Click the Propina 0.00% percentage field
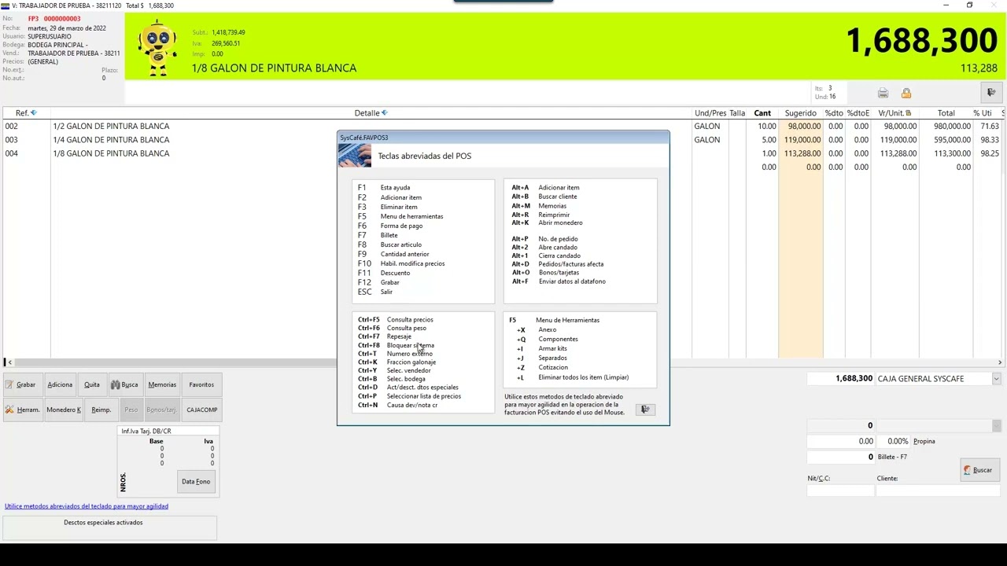The image size is (1007, 566). click(893, 441)
